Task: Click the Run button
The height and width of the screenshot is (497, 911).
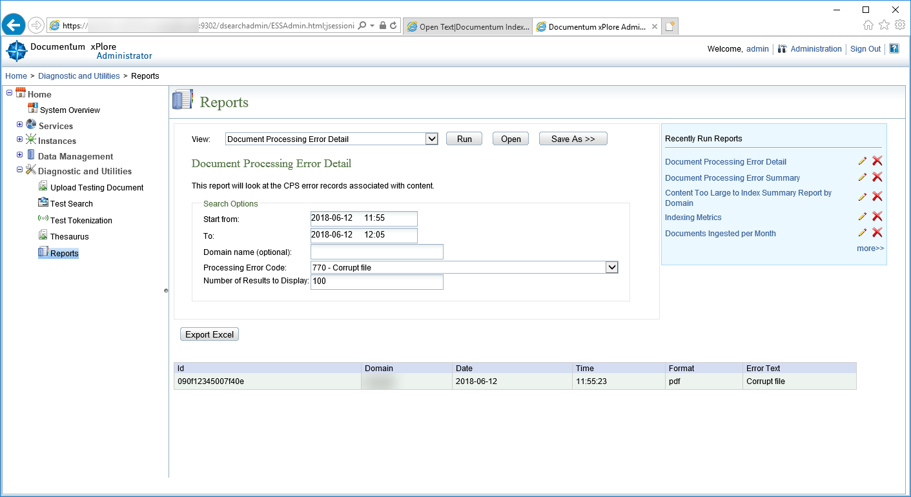Action: [464, 139]
